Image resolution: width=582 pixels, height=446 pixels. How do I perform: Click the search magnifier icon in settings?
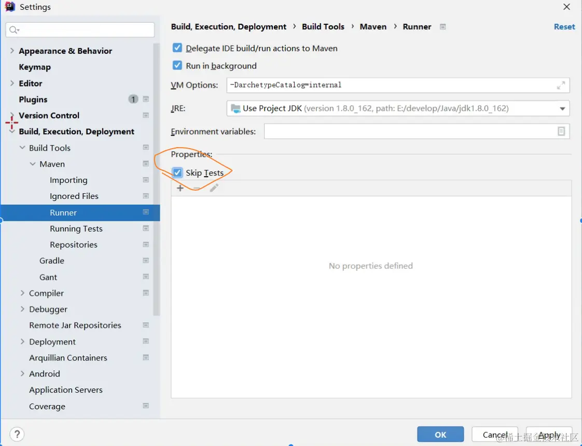[13, 30]
